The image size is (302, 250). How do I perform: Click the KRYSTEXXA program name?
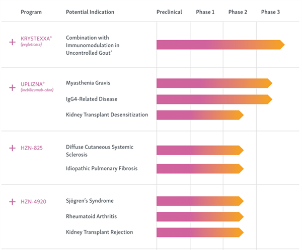pyautogui.click(x=36, y=39)
